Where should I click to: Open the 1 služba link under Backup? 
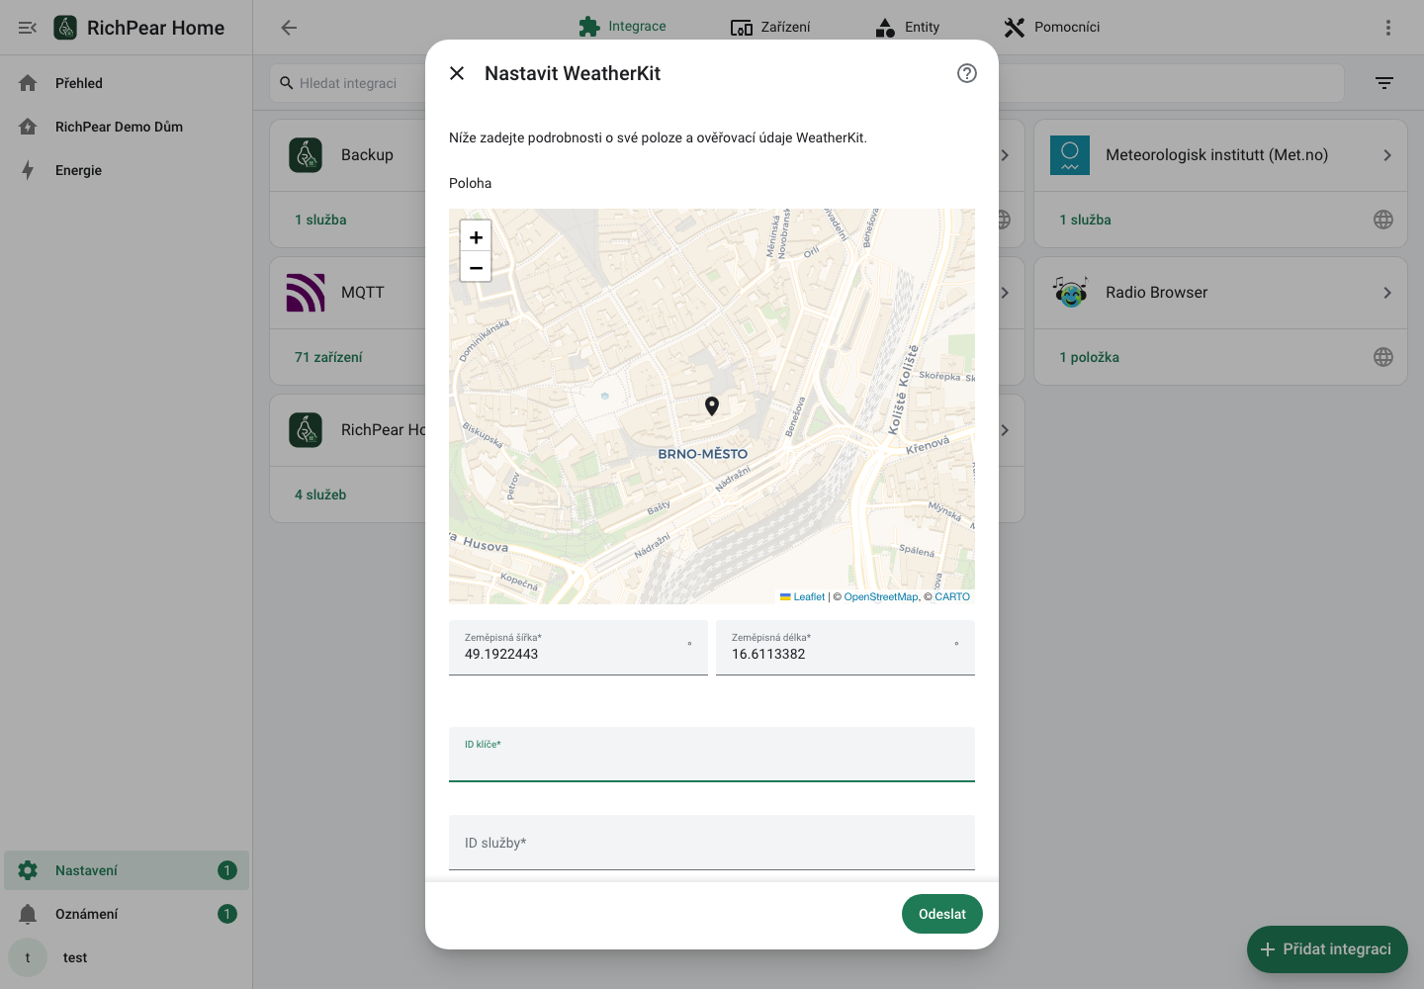[x=320, y=220]
